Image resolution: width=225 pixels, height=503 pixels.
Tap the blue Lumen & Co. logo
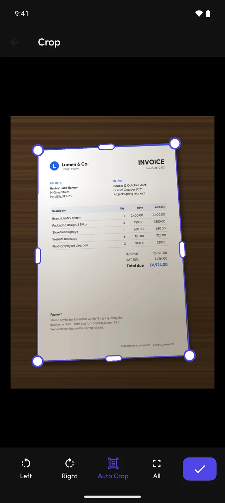pyautogui.click(x=54, y=166)
